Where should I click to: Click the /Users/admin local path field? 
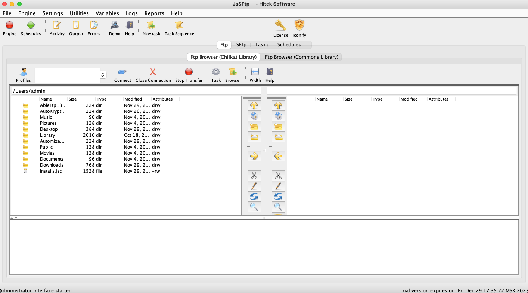[136, 91]
